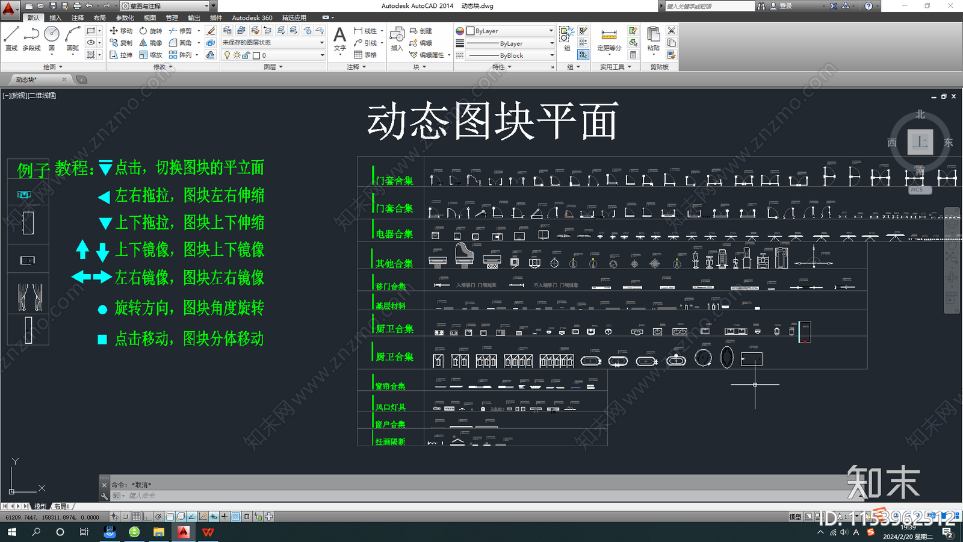Open the 未保存的图层状态 layer state dropdown
The image size is (963, 542).
click(x=322, y=42)
